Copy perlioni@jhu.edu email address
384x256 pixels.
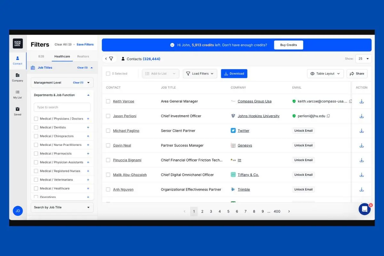pyautogui.click(x=328, y=116)
